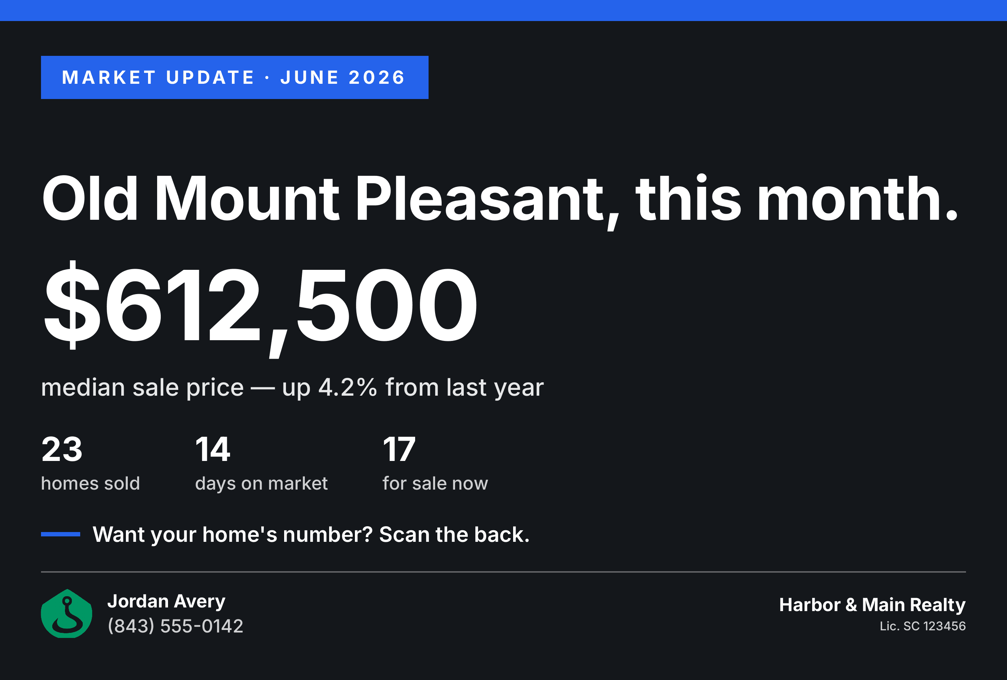Click the days on market label
The width and height of the screenshot is (1007, 680).
point(261,483)
